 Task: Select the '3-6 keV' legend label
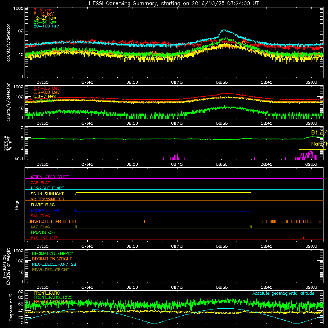(43, 10)
